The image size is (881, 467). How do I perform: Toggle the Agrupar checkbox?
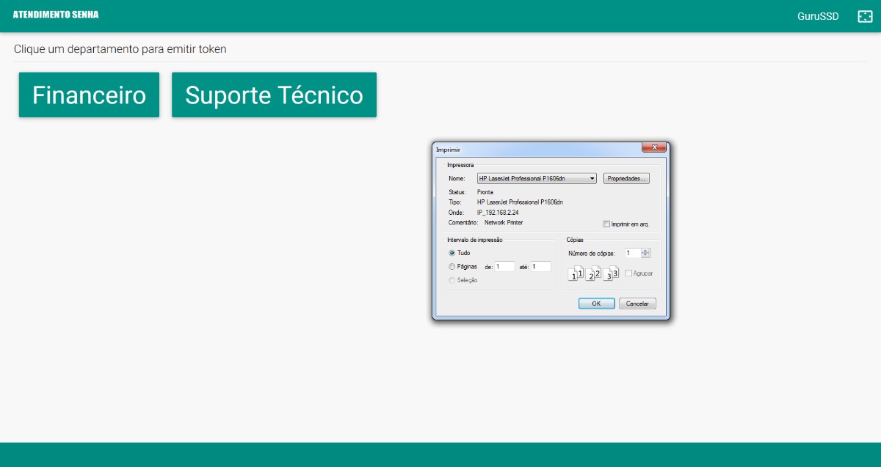tap(628, 273)
